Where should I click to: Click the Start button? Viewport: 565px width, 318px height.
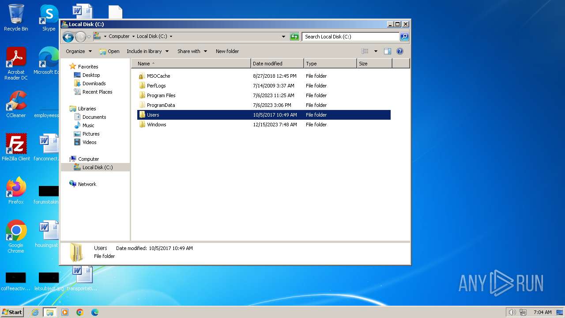tap(12, 312)
